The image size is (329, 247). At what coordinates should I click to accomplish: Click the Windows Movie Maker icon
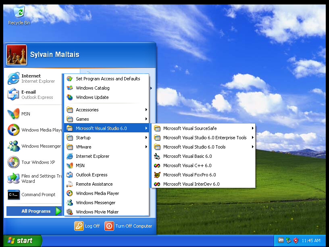(70, 212)
